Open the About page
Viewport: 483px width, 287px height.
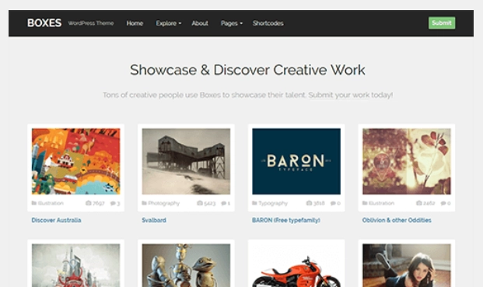tap(200, 23)
